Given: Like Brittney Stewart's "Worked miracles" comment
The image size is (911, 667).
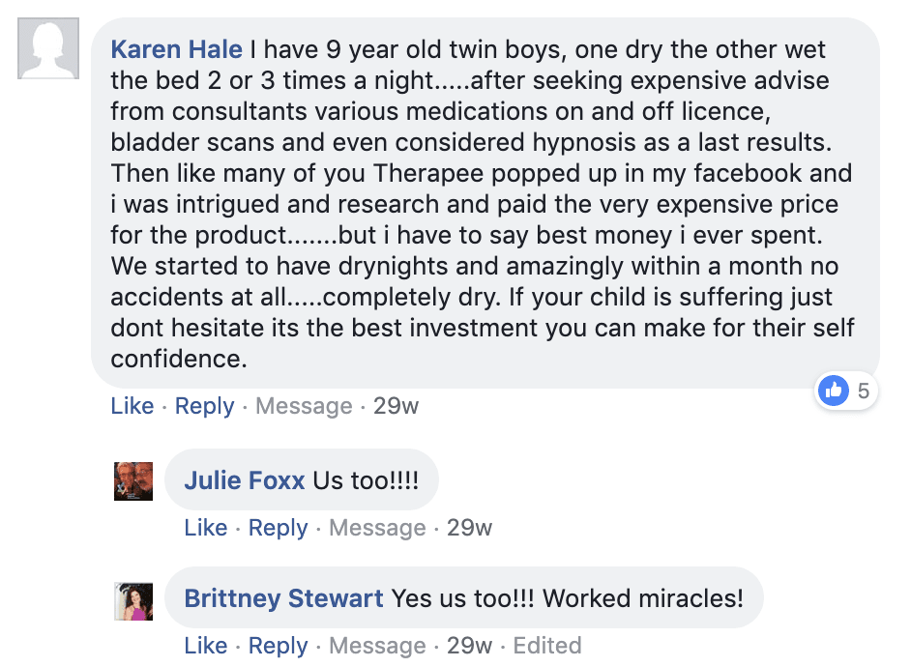Looking at the screenshot, I should [205, 646].
